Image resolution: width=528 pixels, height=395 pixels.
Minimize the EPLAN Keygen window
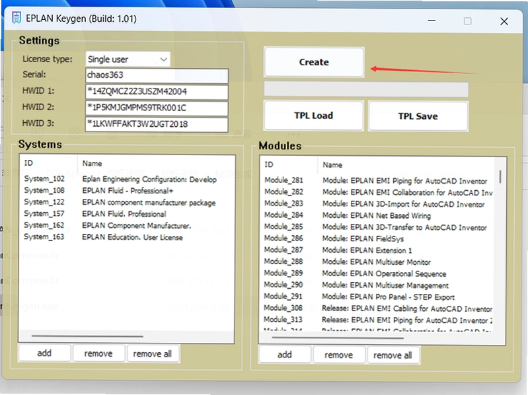(x=432, y=21)
